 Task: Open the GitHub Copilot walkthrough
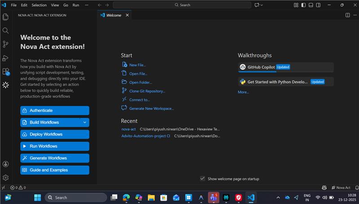click(x=286, y=67)
